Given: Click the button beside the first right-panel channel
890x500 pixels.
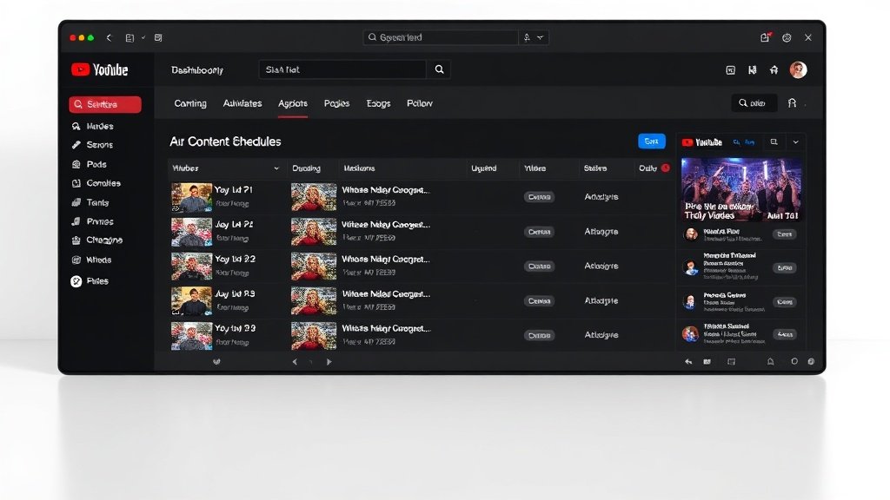Looking at the screenshot, I should [x=785, y=234].
